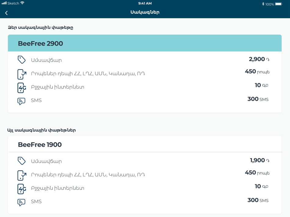Tap Ամսավճար label in BeeFree 2900
This screenshot has height=217, width=290.
(x=46, y=60)
